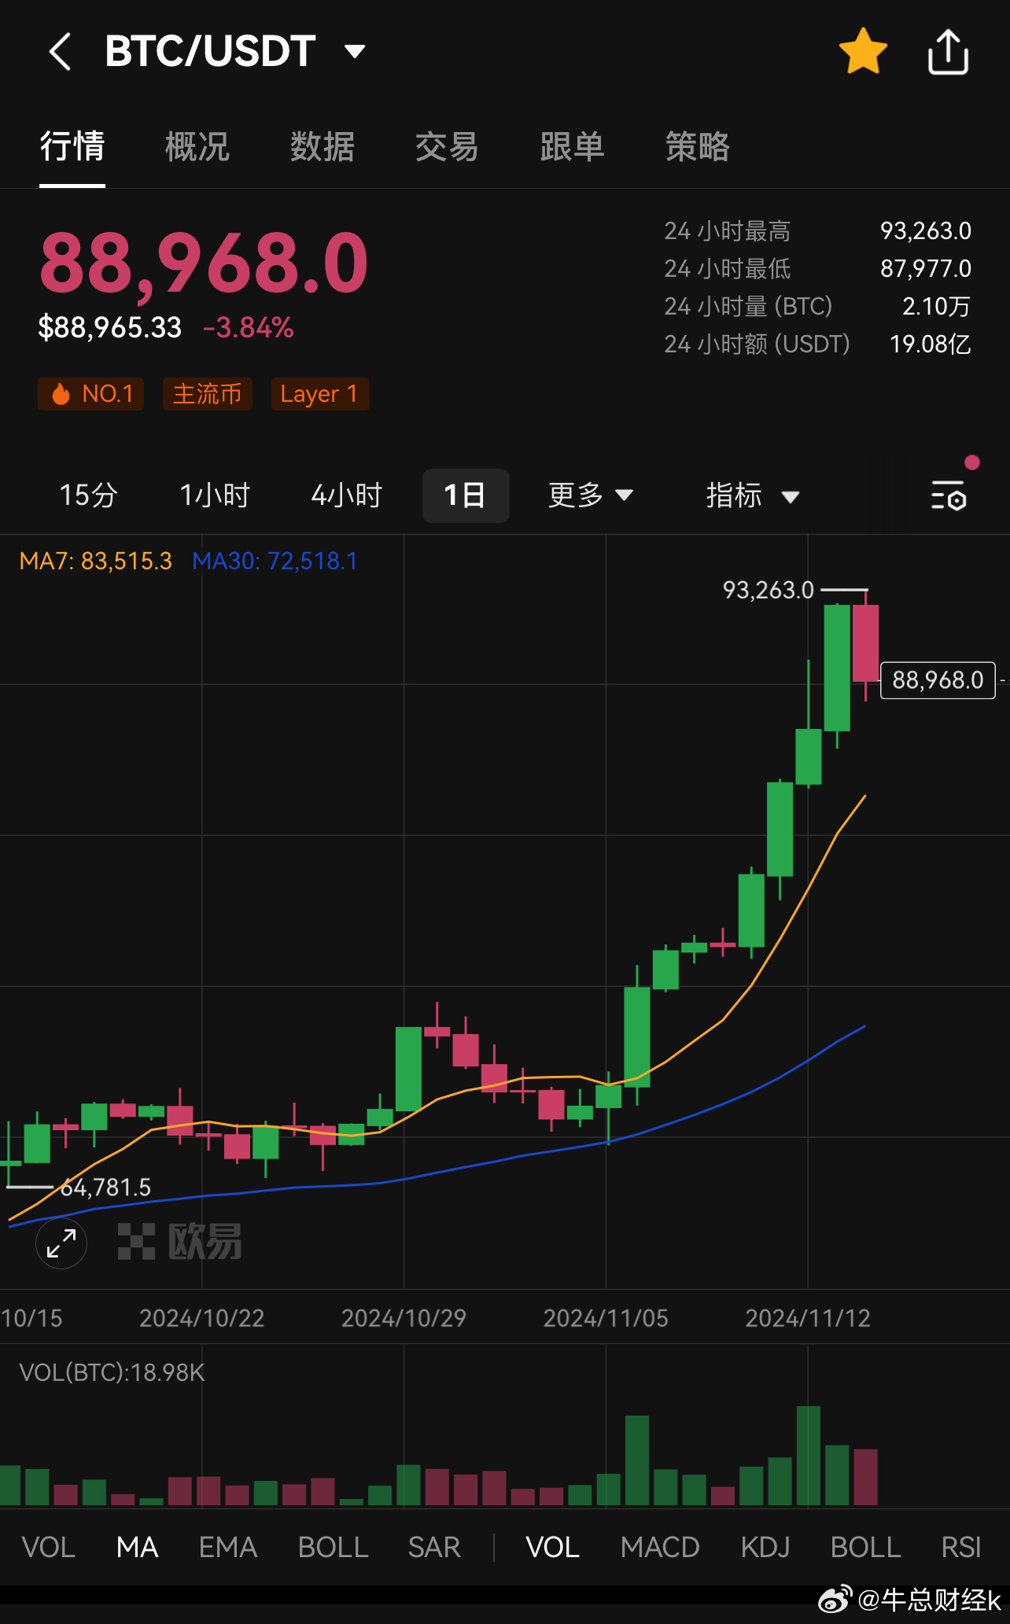
Task: Tap the MA7: 83,515.3 label
Action: coord(95,561)
